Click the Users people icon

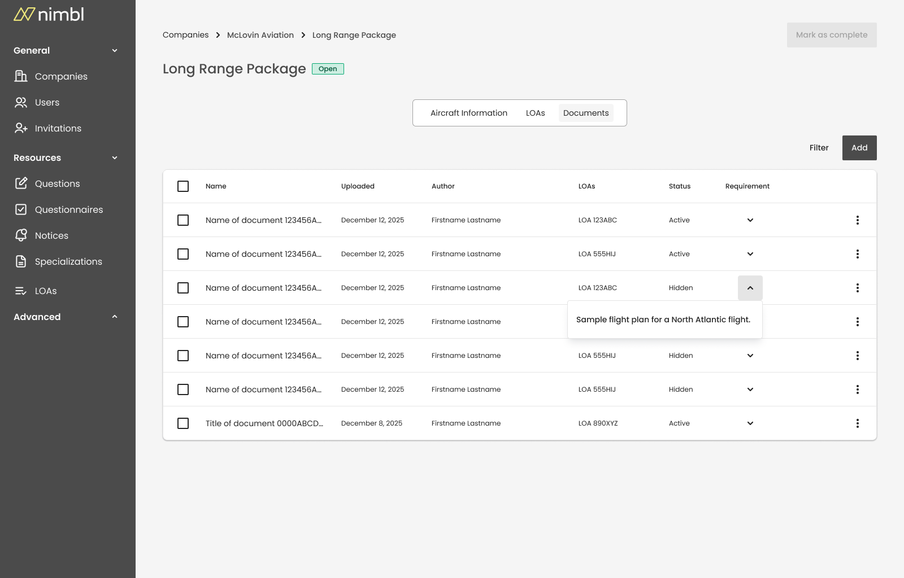coord(21,102)
